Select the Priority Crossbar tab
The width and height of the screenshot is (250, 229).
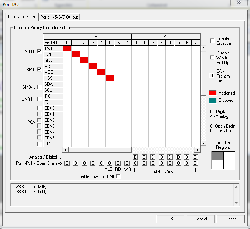22,16
